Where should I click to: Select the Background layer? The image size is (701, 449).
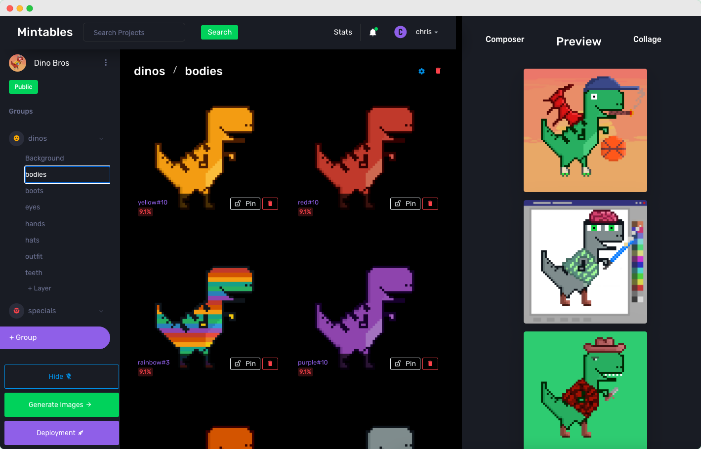point(44,158)
